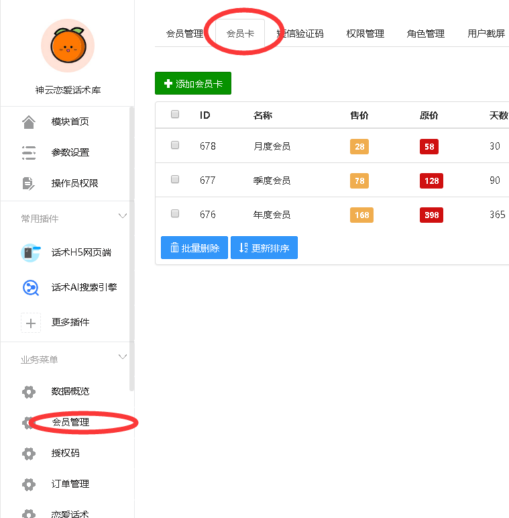Collapse the 常用插件 section chevron
Viewport: 509px width, 518px height.
tap(123, 216)
